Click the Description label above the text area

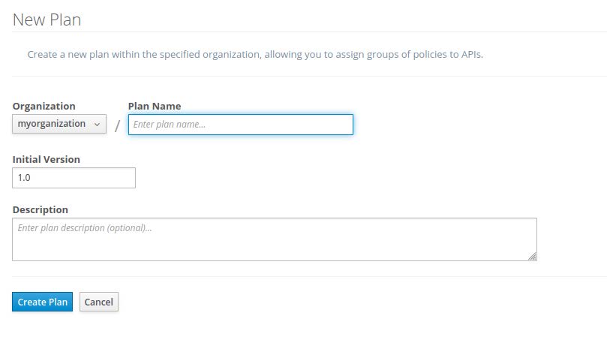[x=40, y=209]
